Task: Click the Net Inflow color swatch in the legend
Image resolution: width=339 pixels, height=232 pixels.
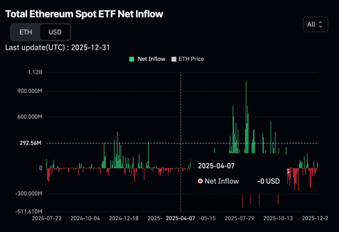Action: click(x=131, y=59)
